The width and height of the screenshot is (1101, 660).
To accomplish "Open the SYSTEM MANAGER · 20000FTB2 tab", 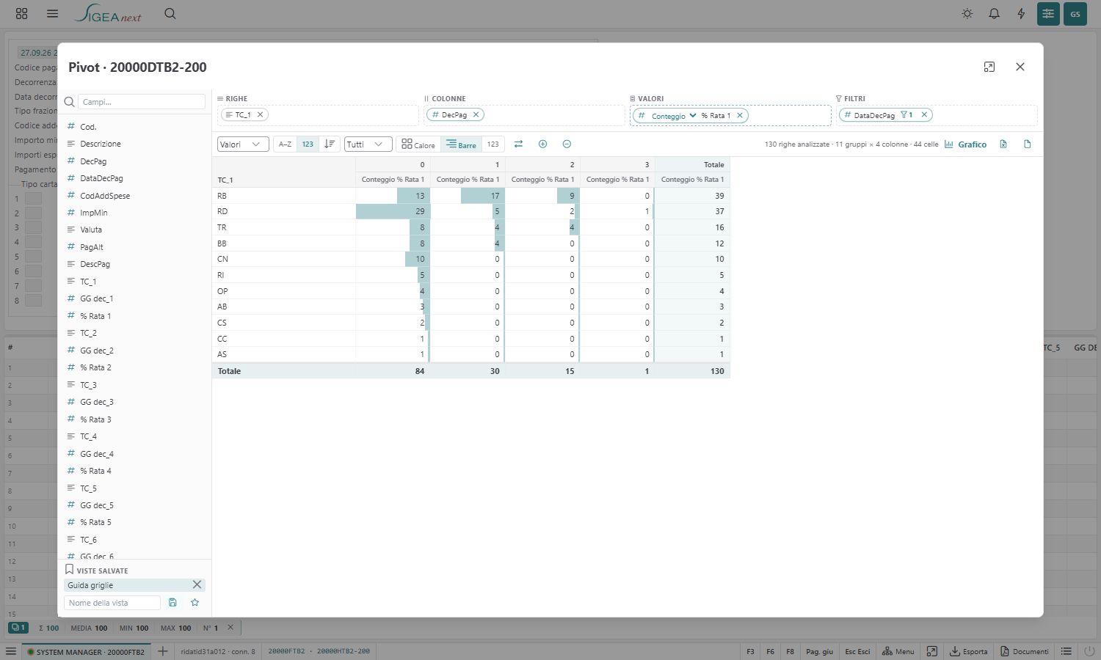I will pos(85,651).
